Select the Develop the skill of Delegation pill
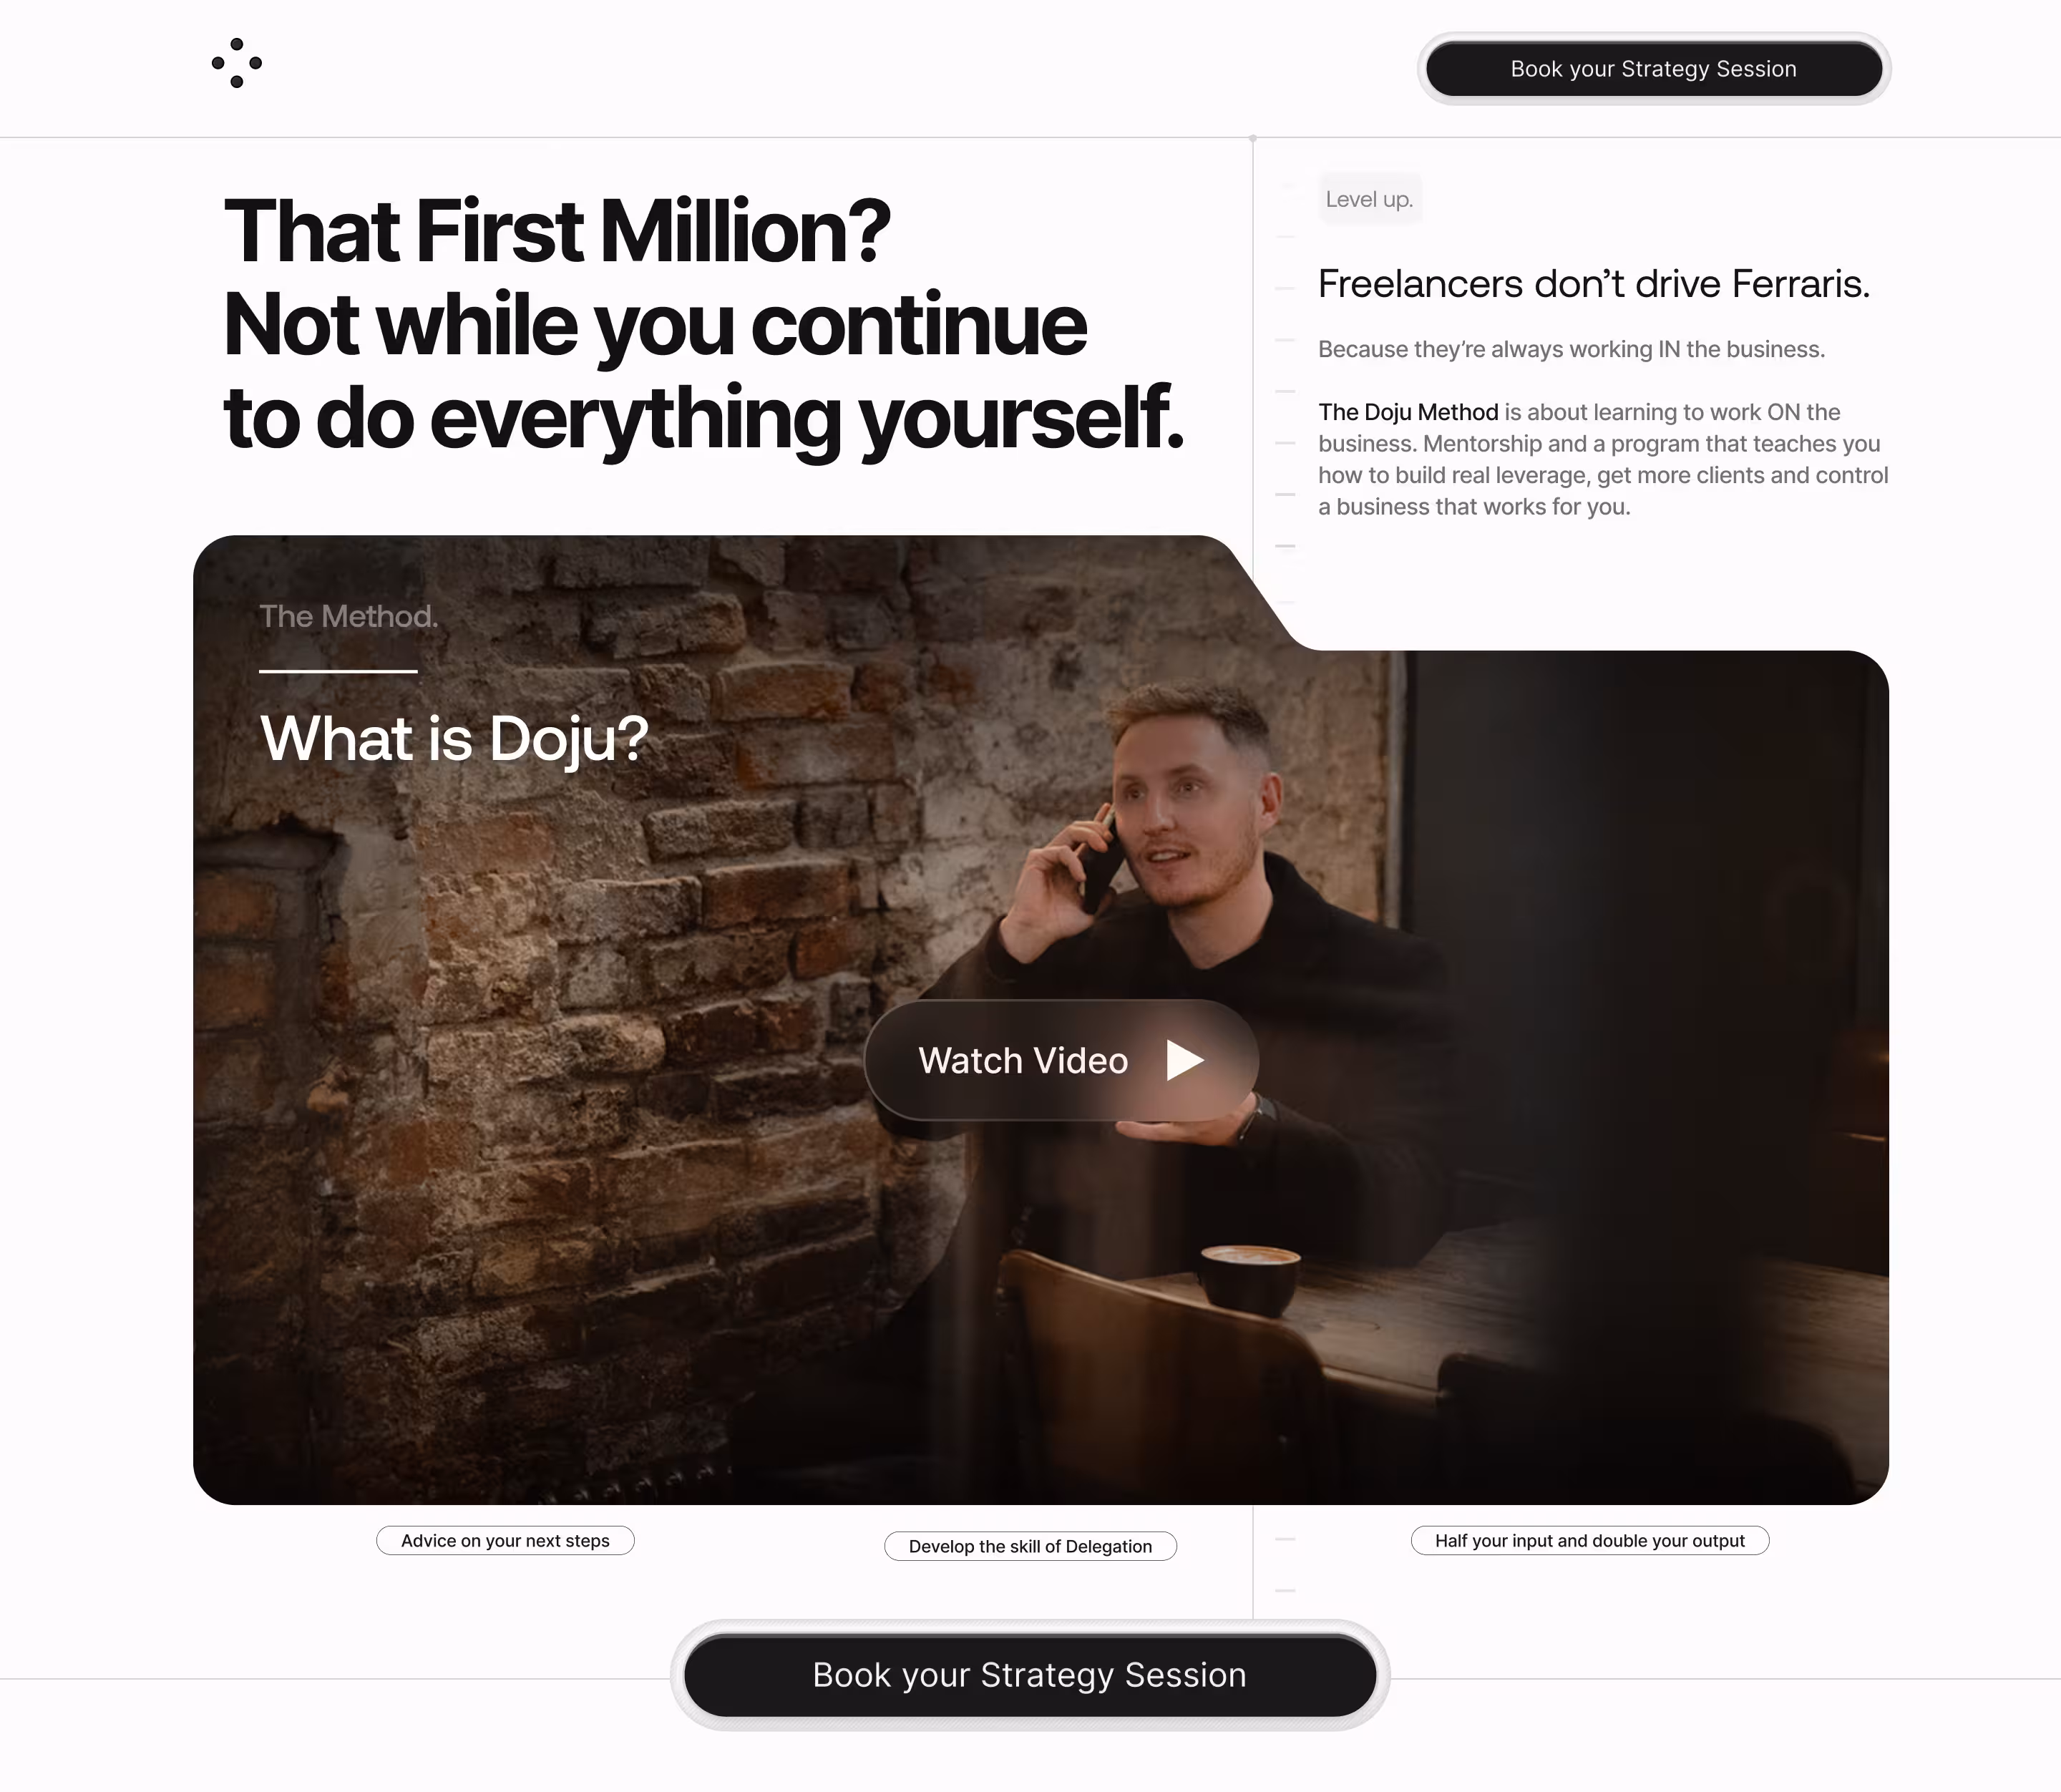 1030,1546
